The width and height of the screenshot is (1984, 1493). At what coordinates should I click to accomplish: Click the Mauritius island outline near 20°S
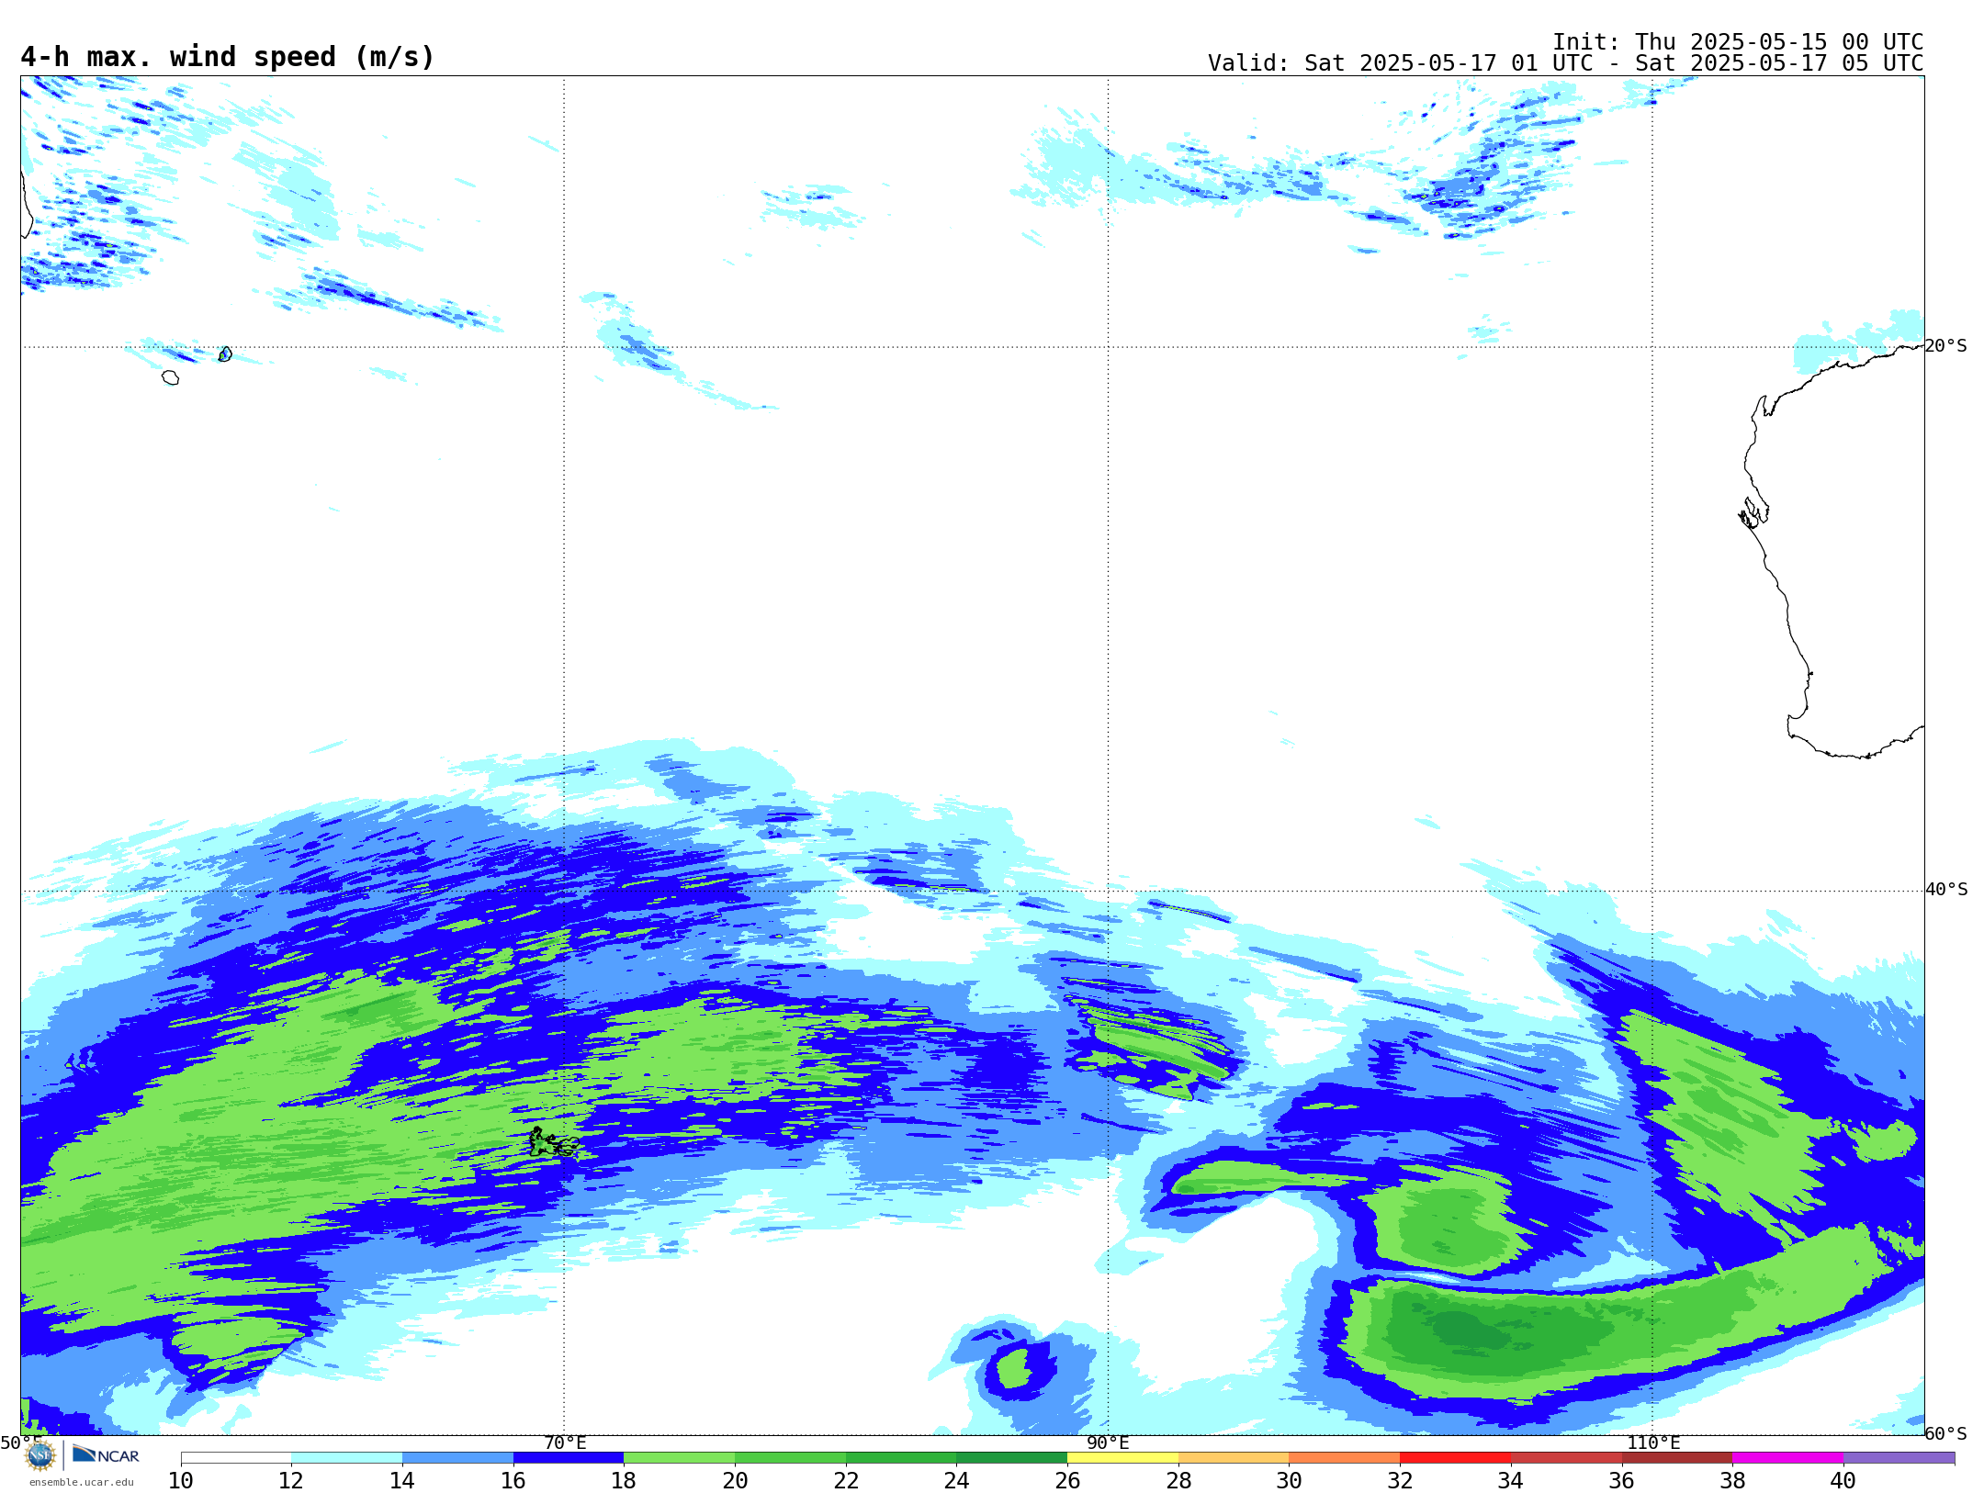tap(225, 354)
